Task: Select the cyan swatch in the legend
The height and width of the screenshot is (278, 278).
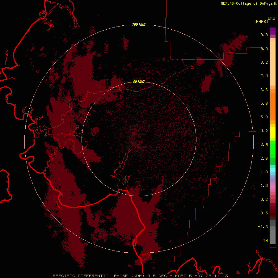Action: click(273, 170)
